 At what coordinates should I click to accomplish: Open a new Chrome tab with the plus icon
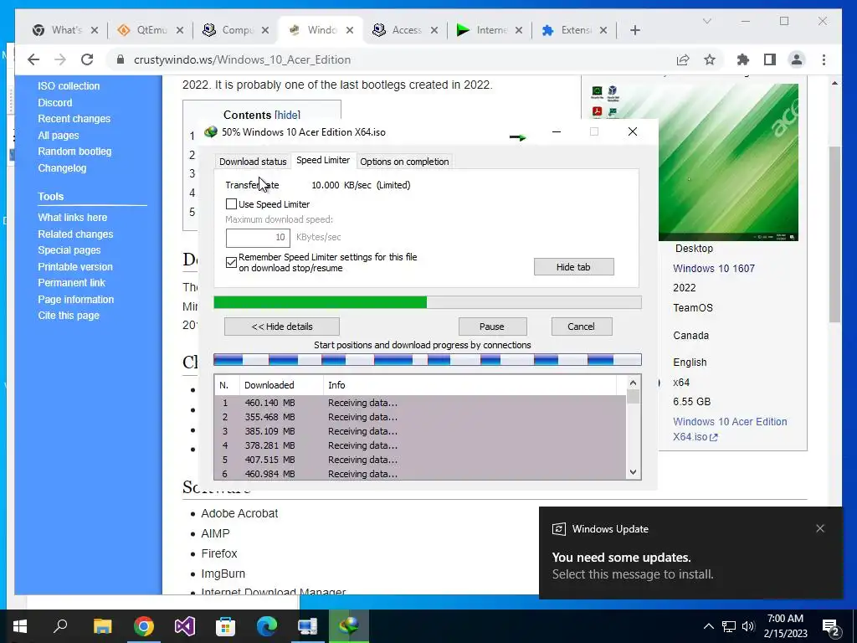pos(634,30)
